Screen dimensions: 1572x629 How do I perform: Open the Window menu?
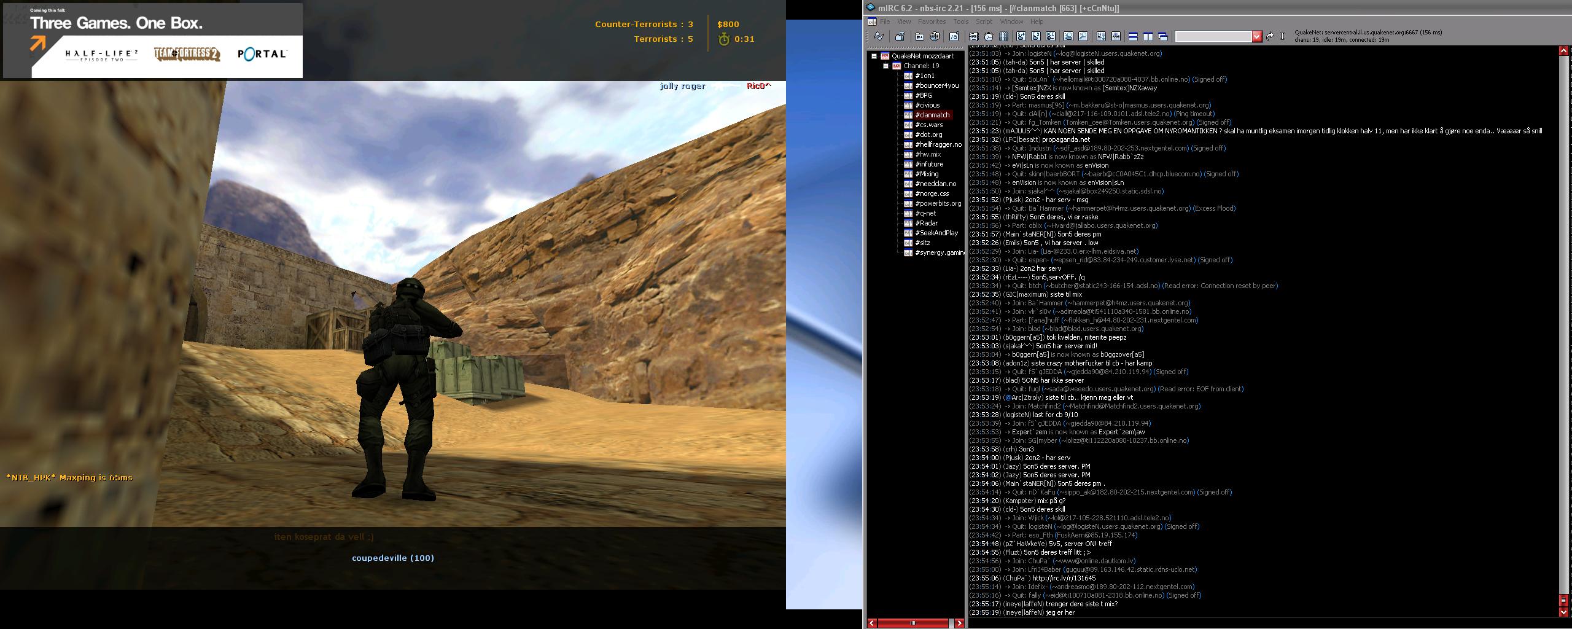tap(1011, 21)
